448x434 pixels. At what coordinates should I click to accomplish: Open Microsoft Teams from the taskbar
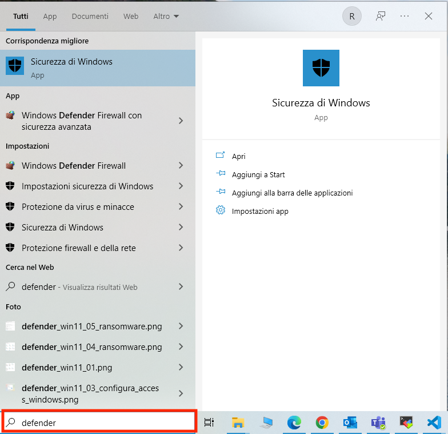click(x=378, y=423)
